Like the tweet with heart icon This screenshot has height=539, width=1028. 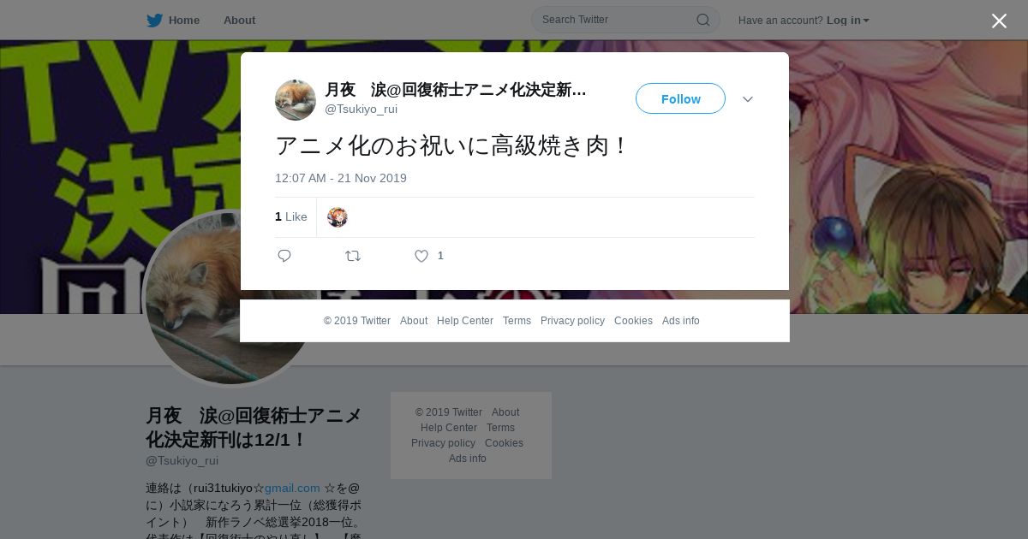421,256
